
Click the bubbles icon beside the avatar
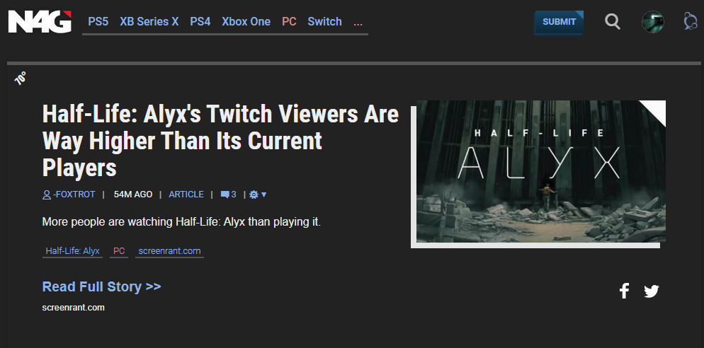click(691, 22)
